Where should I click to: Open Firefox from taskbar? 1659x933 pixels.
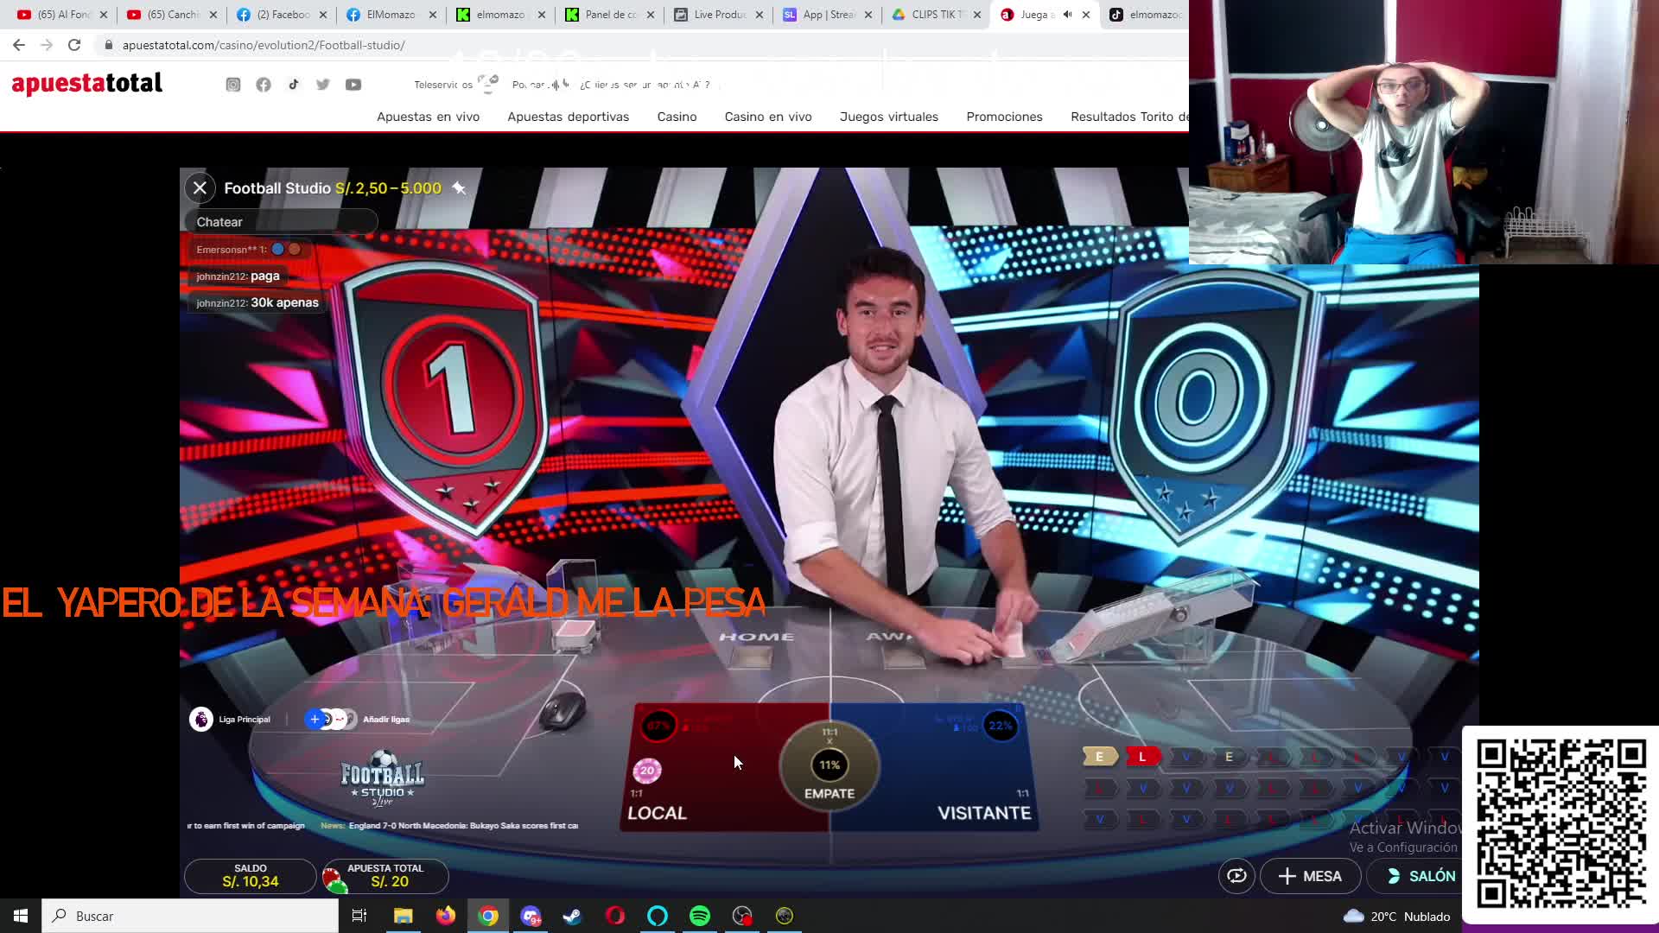pos(446,916)
